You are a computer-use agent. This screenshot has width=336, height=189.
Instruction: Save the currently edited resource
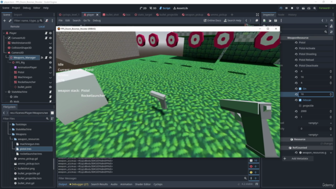coord(276,20)
